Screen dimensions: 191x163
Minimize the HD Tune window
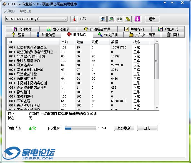(165, 3)
